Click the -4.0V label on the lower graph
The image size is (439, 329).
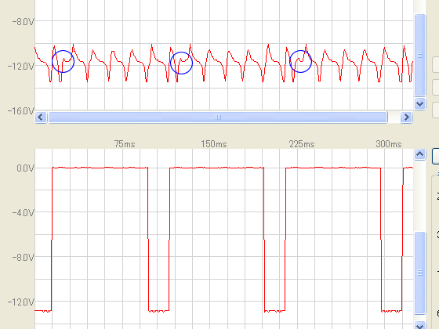coord(24,213)
